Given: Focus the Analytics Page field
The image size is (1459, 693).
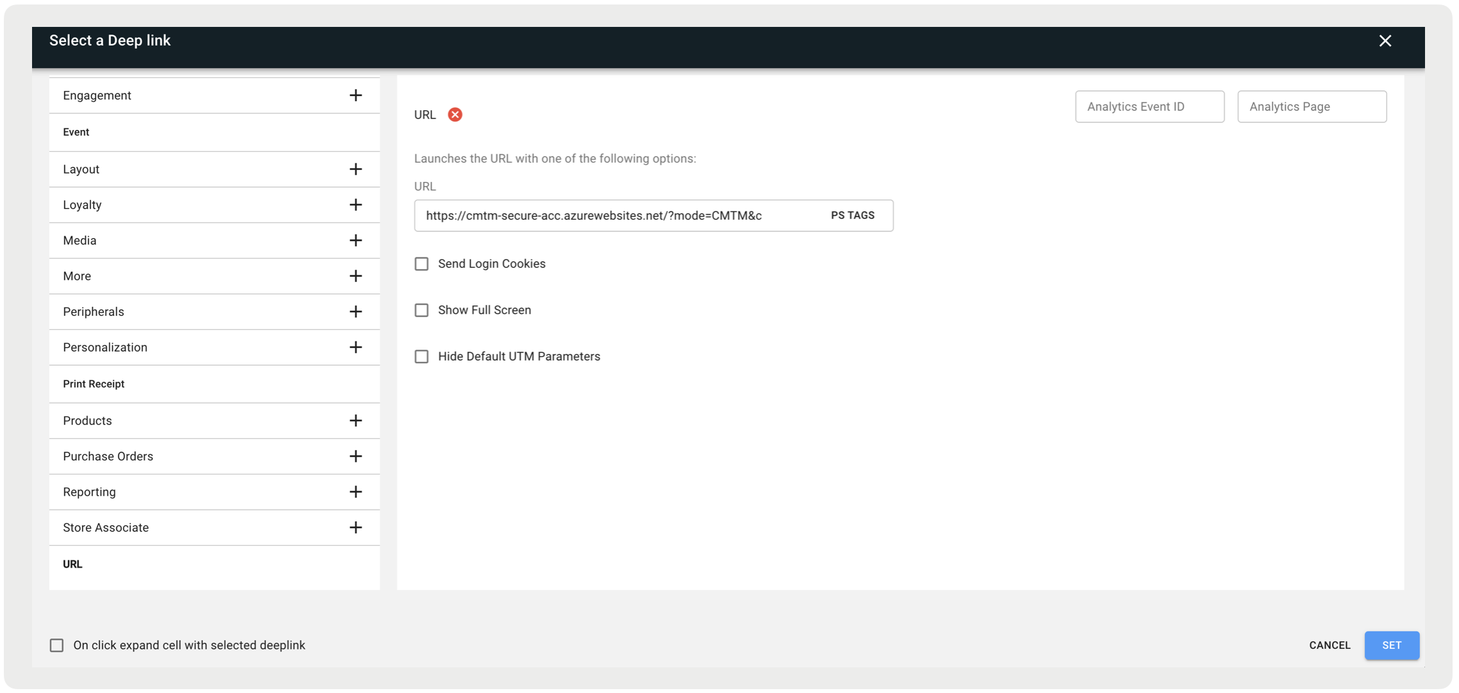Looking at the screenshot, I should (x=1312, y=107).
